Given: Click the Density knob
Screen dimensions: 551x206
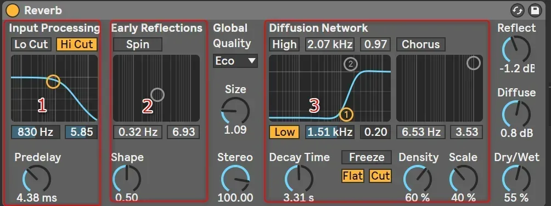Looking at the screenshot, I should (418, 179).
